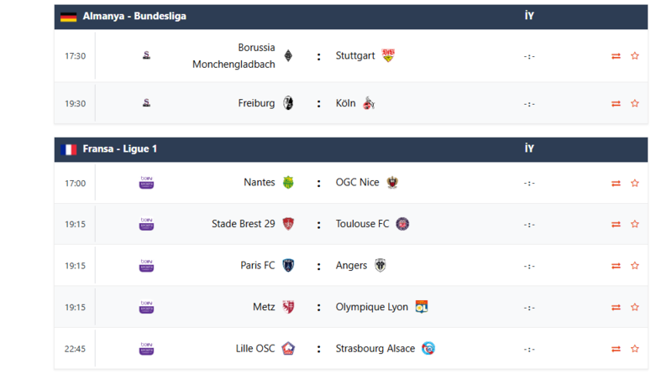
Task: Click the Angers team name
Action: (351, 266)
